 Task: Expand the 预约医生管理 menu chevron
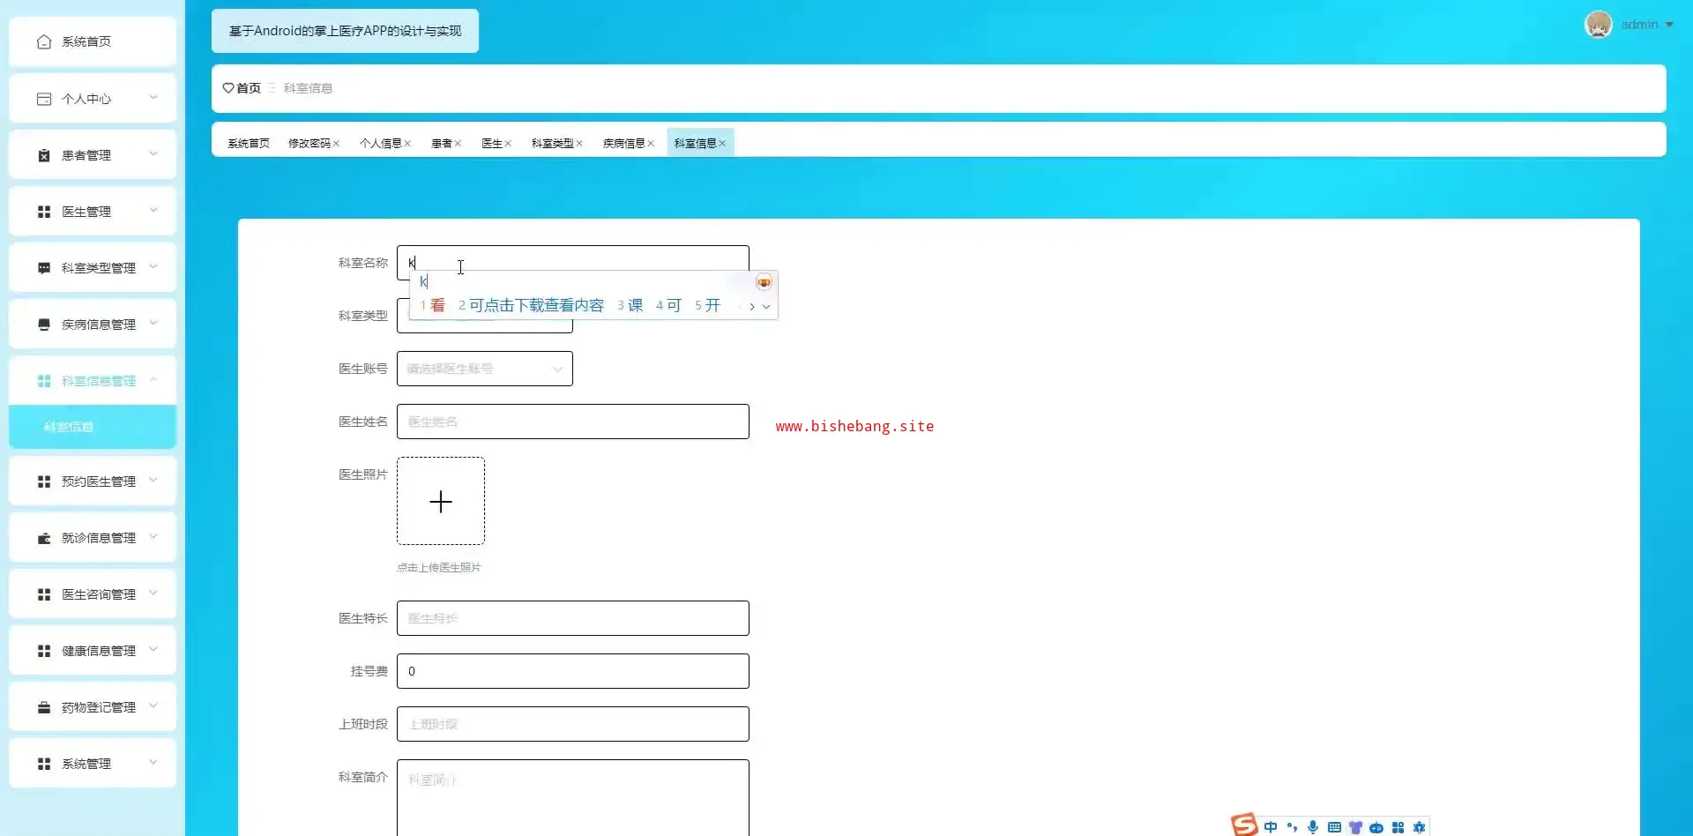click(153, 481)
